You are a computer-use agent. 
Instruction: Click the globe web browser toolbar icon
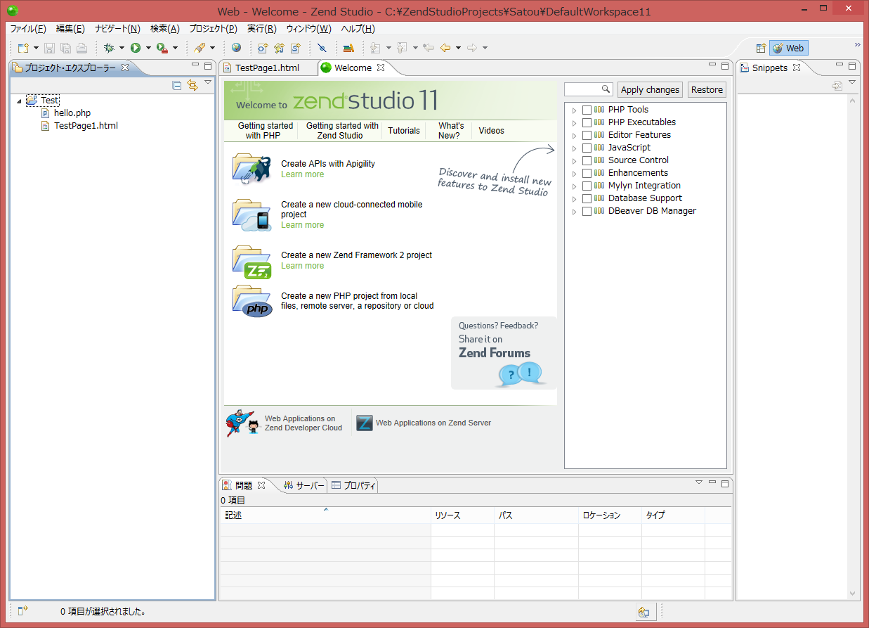click(x=236, y=48)
